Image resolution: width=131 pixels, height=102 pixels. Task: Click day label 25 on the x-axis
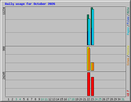point(100,99)
